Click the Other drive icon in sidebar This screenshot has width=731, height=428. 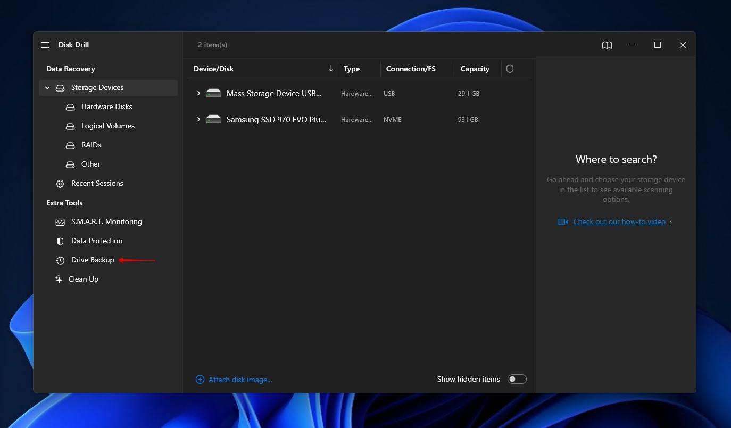click(70, 164)
